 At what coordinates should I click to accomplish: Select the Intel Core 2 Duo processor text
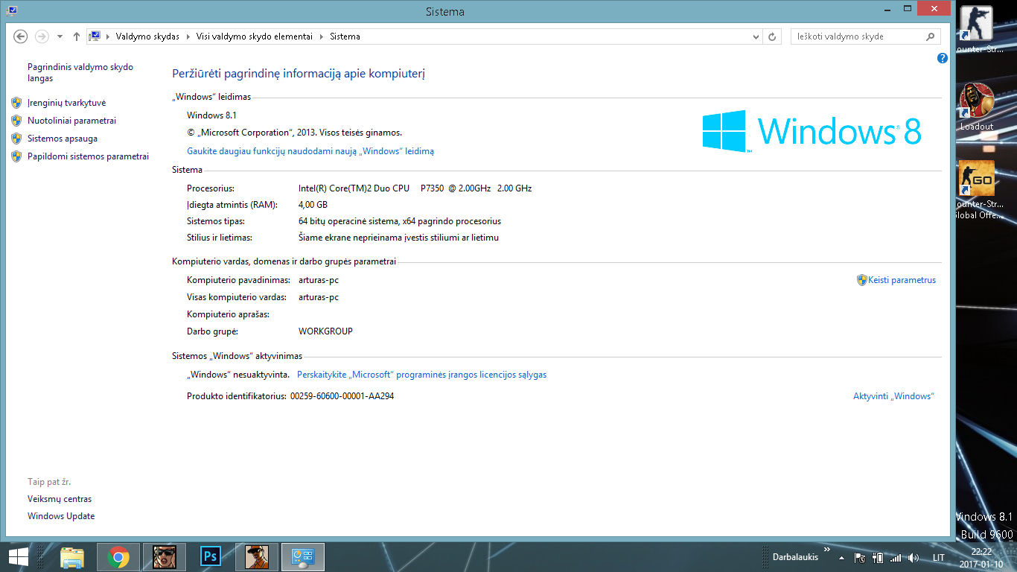point(415,188)
